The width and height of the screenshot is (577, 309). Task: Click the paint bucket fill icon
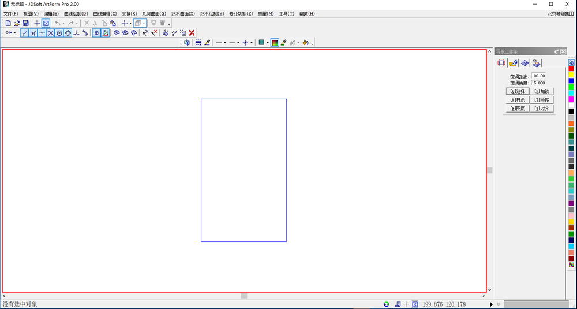[305, 43]
